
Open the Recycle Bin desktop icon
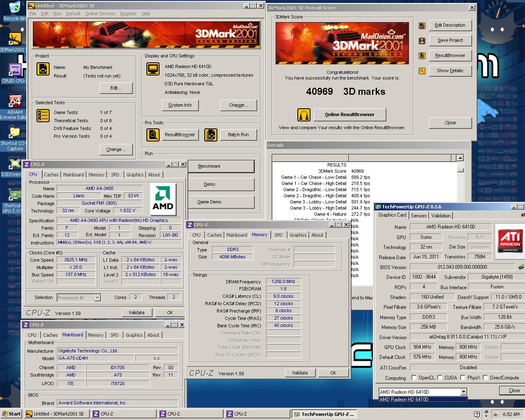pos(14,11)
